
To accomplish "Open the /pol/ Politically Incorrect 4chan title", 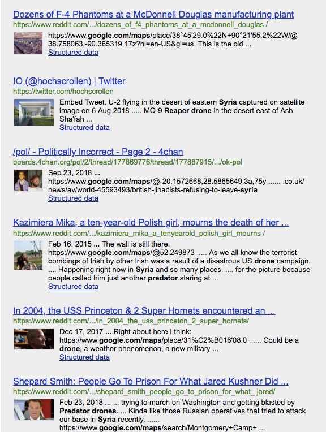I will (x=98, y=152).
